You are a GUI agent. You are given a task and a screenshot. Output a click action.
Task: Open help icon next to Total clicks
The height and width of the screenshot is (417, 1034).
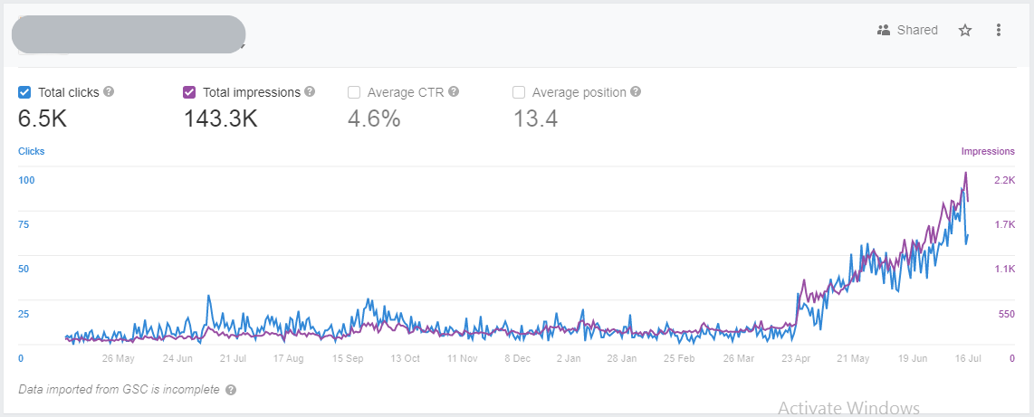110,91
